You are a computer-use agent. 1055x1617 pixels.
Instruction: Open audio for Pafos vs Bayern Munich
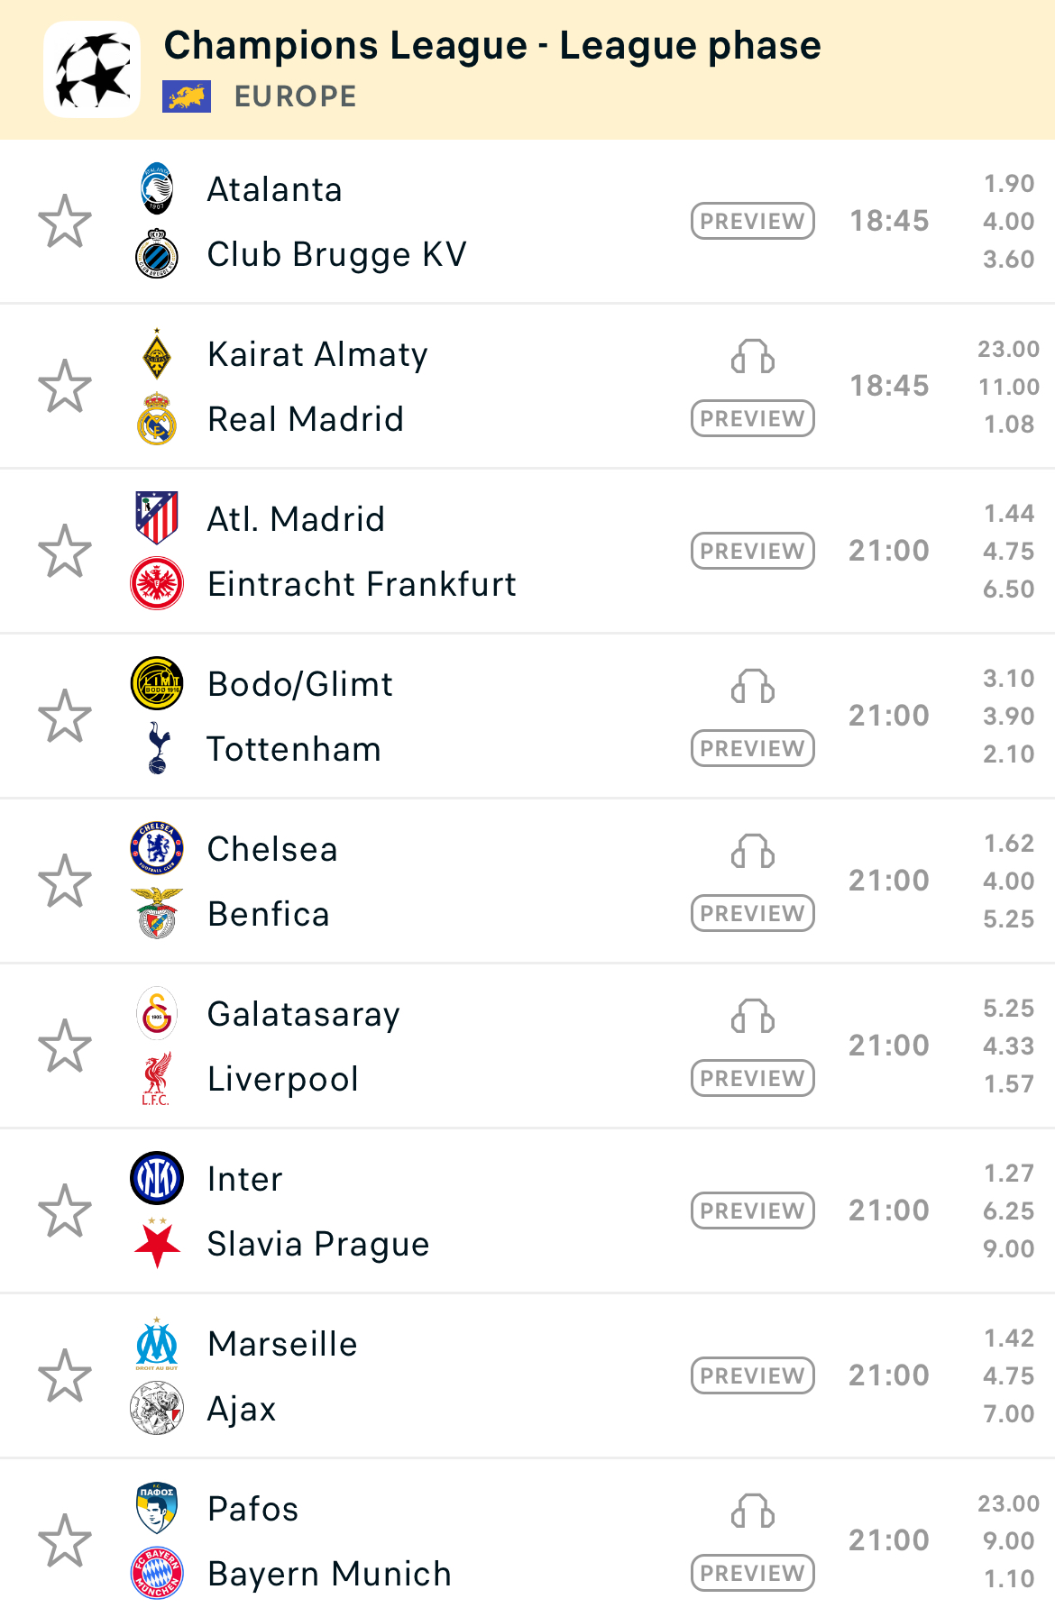[x=753, y=1512]
